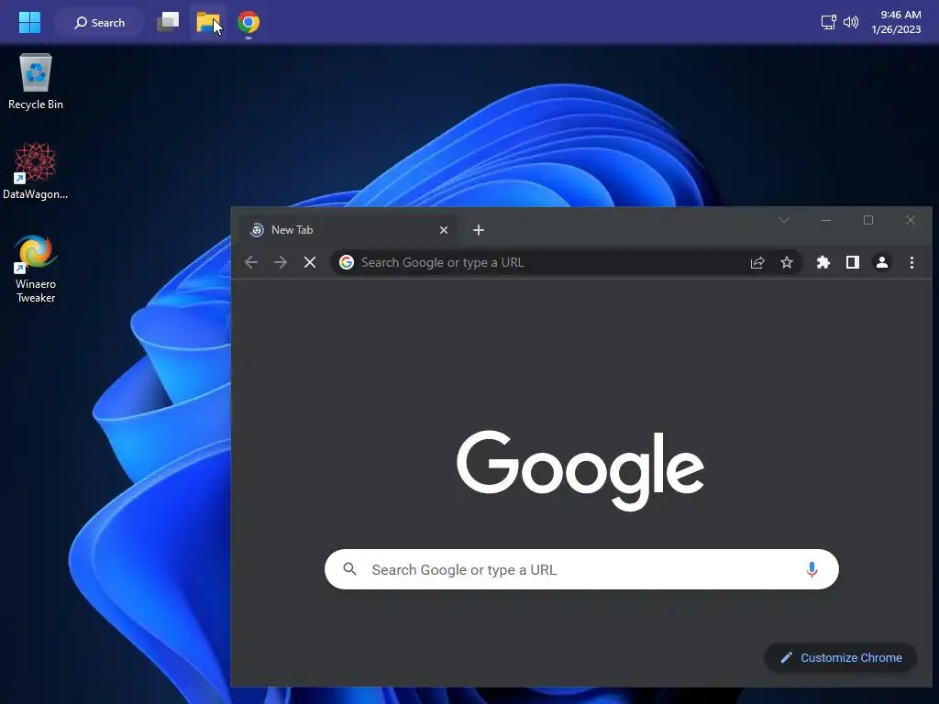Close the New Tab tab

(x=444, y=230)
